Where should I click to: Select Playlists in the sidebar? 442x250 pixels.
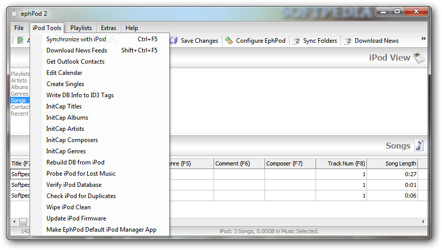click(x=20, y=74)
